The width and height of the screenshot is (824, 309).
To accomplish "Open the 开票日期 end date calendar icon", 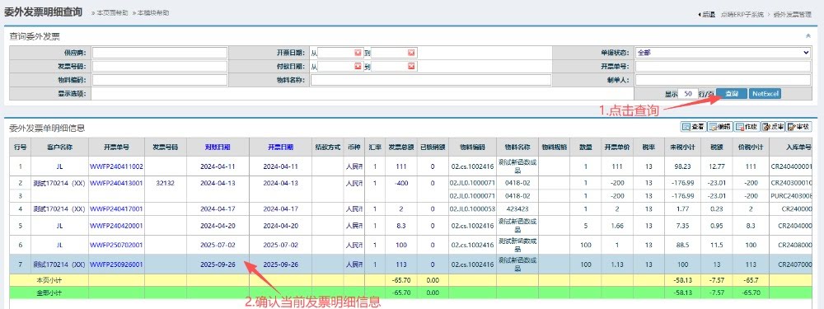I will coord(411,53).
